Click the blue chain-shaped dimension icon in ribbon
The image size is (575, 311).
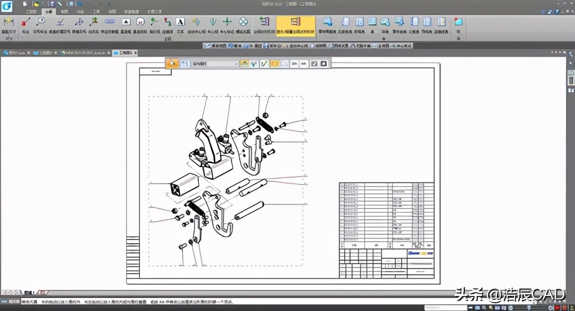click(109, 22)
